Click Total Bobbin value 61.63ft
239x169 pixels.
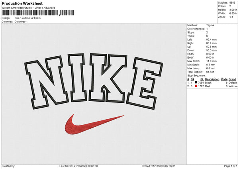point(210,72)
